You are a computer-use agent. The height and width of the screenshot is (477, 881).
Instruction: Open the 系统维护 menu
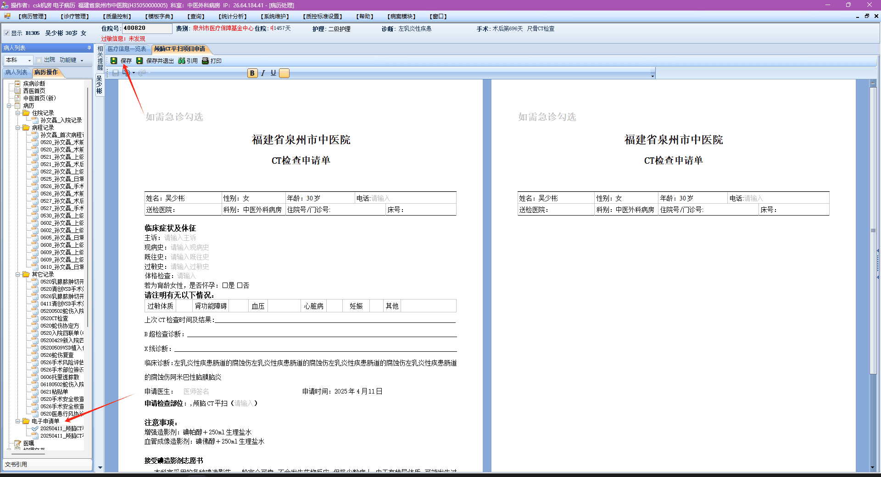[275, 17]
